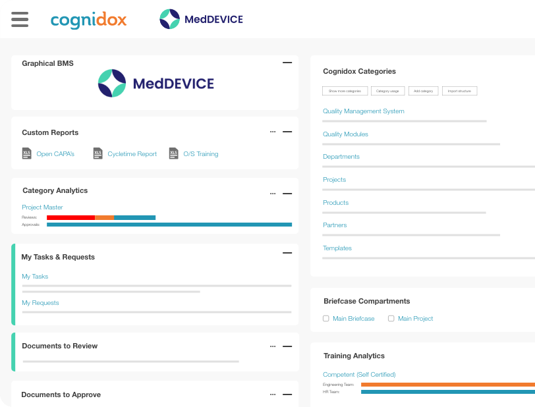Collapse the My Tasks & Requests panel
The image size is (535, 407).
point(287,253)
